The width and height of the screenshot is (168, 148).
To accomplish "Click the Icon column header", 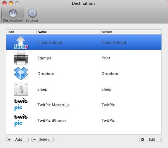I will coord(21,32).
